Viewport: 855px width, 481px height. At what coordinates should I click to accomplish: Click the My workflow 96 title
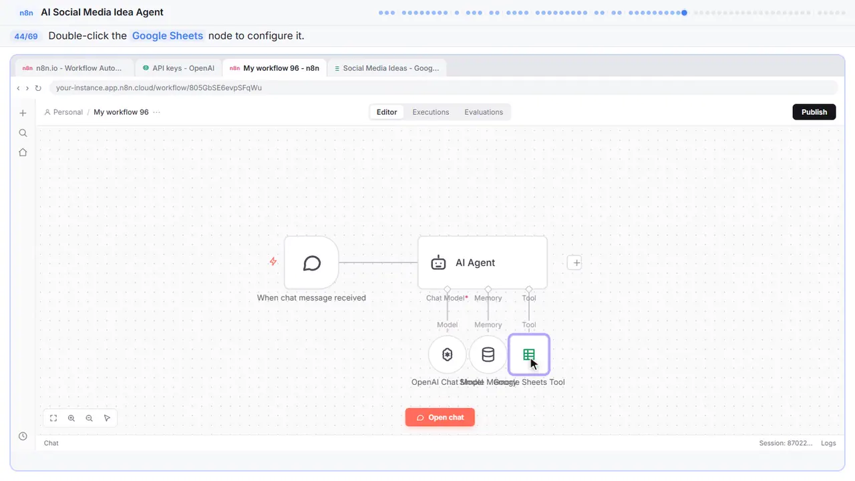pyautogui.click(x=121, y=112)
